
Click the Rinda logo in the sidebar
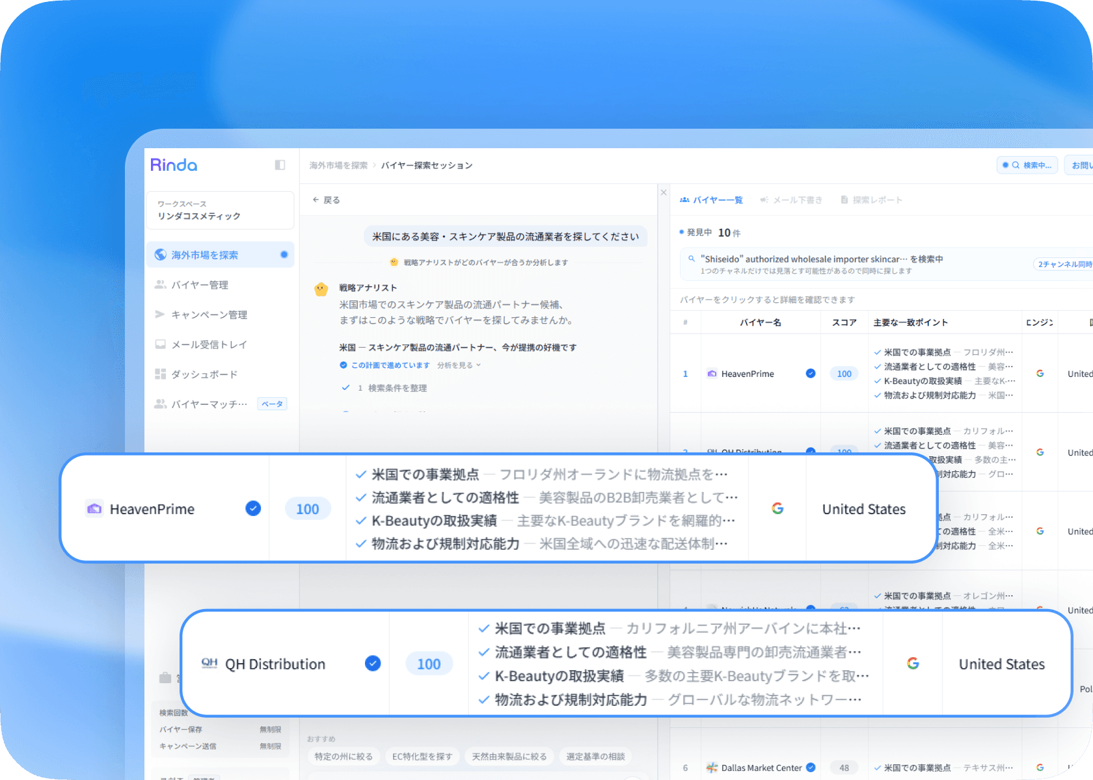pyautogui.click(x=174, y=165)
